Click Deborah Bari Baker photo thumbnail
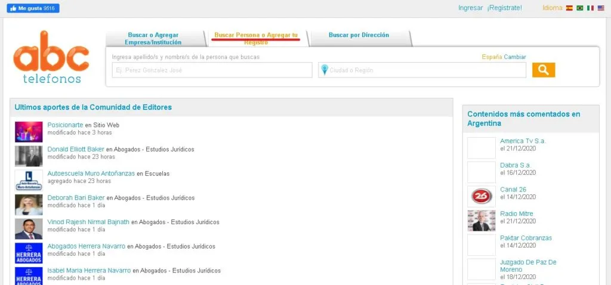 tap(29, 205)
